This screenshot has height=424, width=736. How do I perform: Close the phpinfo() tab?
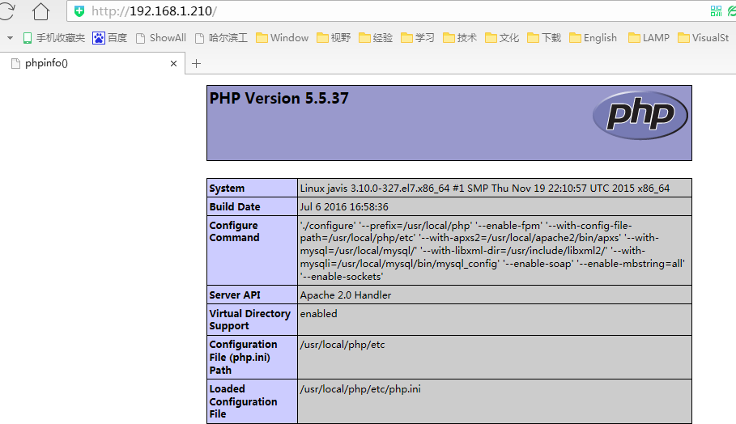pyautogui.click(x=173, y=63)
